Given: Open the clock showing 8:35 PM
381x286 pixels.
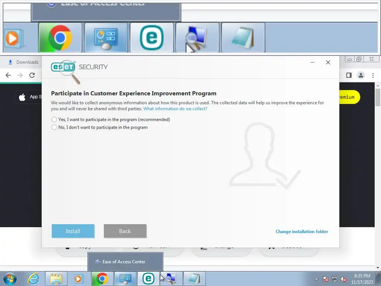Looking at the screenshot, I should 362,279.
